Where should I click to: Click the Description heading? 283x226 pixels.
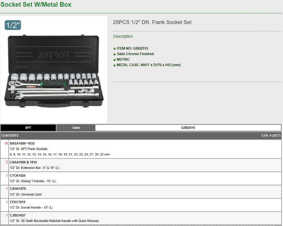pos(123,36)
